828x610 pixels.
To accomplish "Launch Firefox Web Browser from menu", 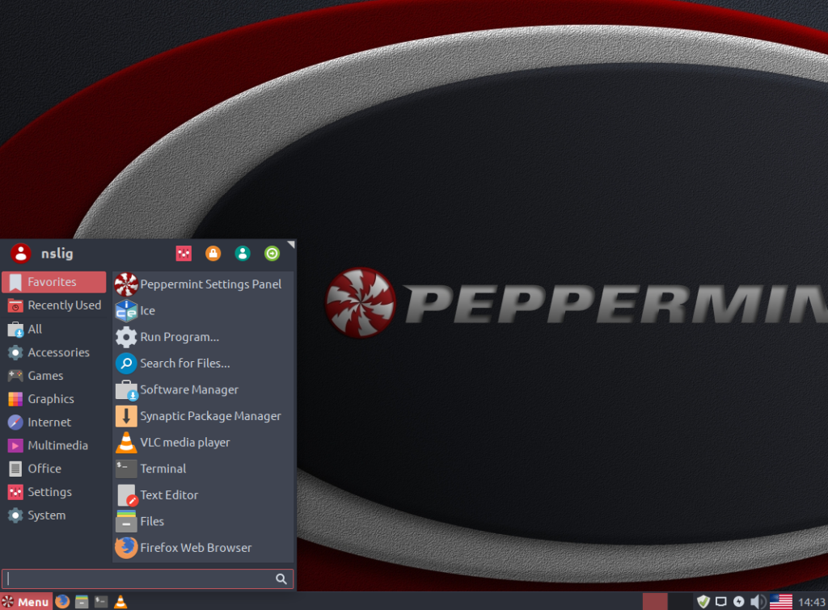I will point(203,549).
